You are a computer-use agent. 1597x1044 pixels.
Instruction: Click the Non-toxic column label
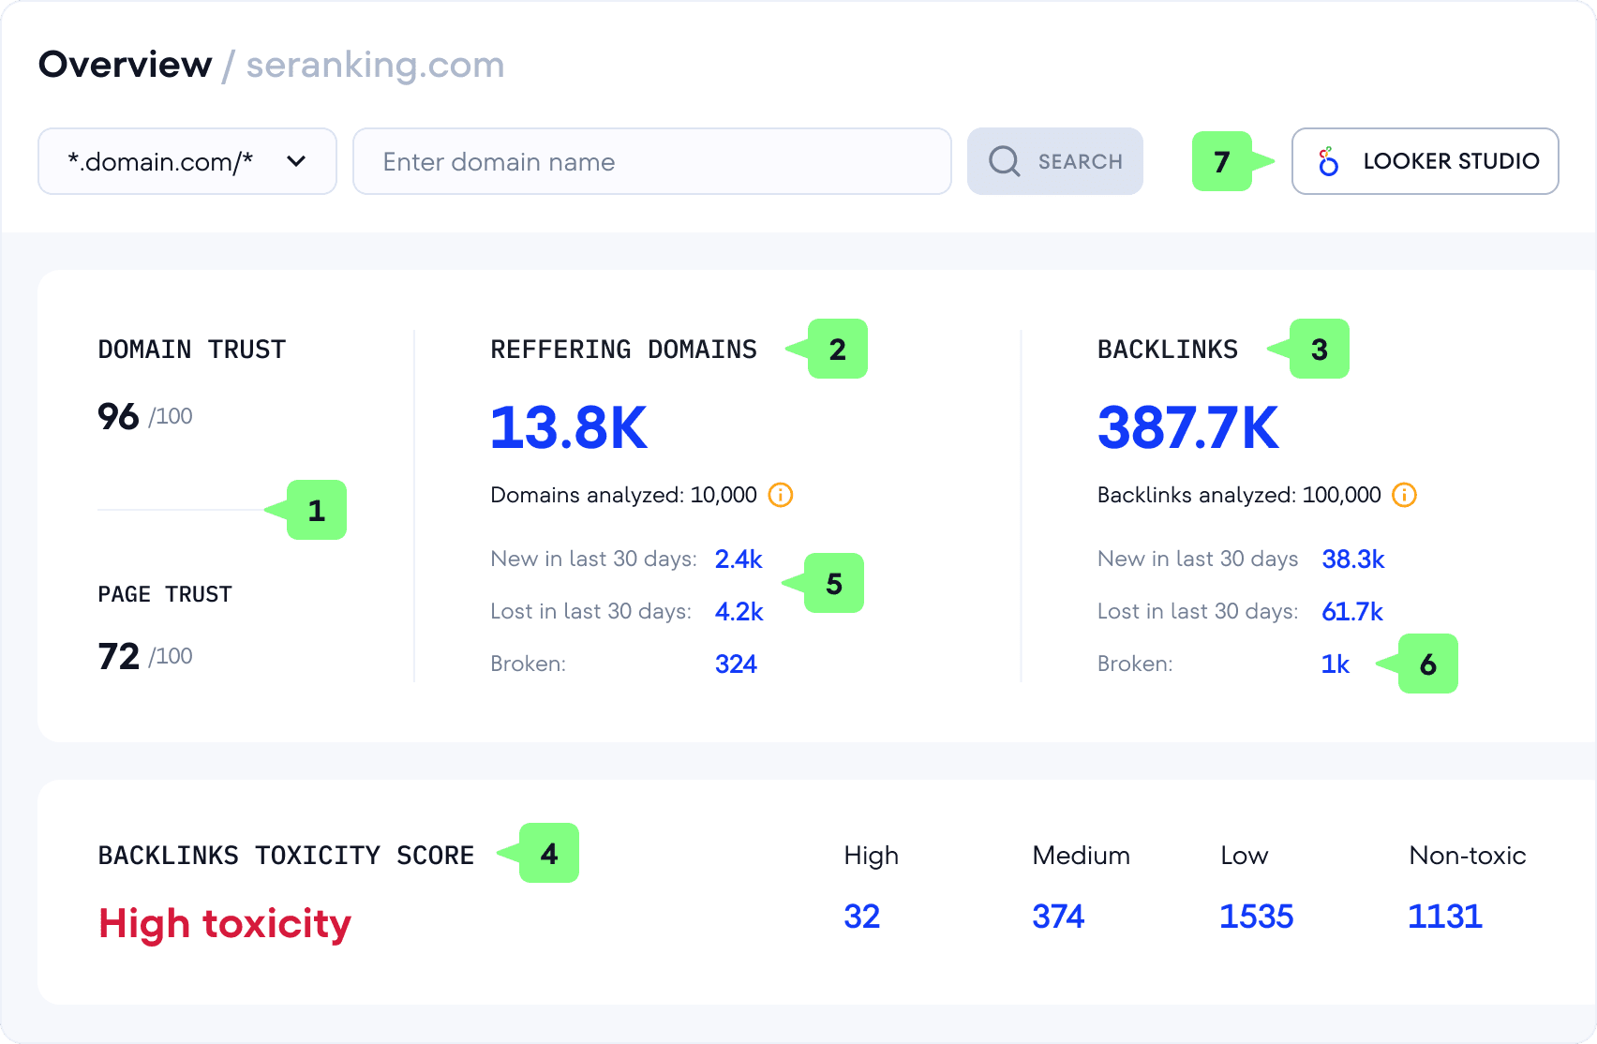(x=1468, y=856)
